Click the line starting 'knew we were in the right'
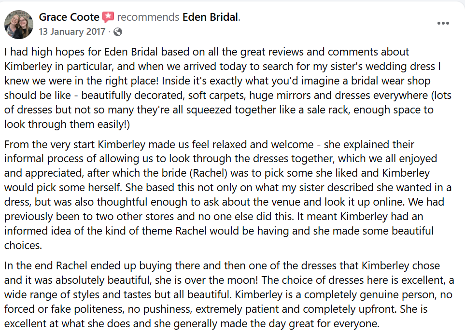465x334 pixels. 217,81
